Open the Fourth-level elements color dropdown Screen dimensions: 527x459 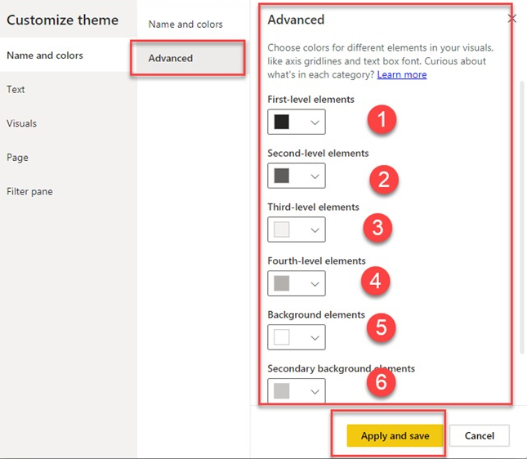[x=297, y=283]
